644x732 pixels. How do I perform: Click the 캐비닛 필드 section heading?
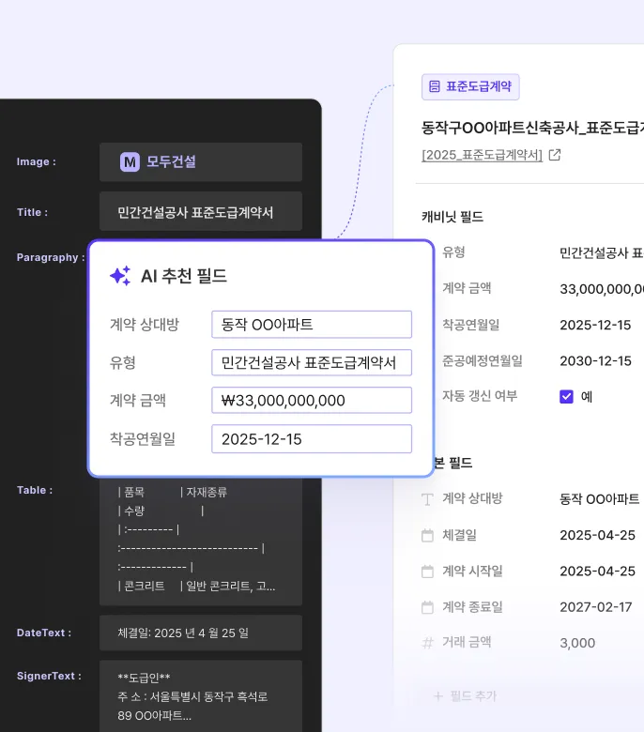[452, 217]
